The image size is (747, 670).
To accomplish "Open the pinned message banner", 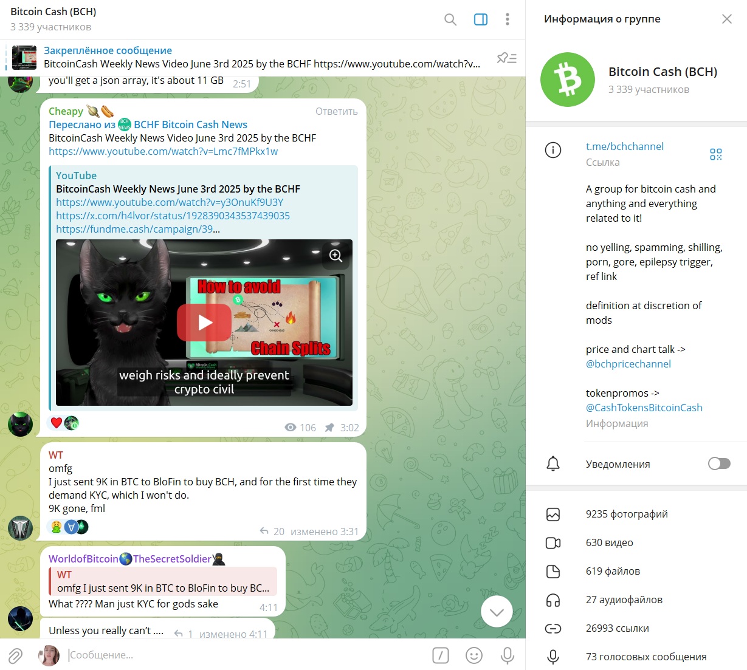I will [x=262, y=58].
